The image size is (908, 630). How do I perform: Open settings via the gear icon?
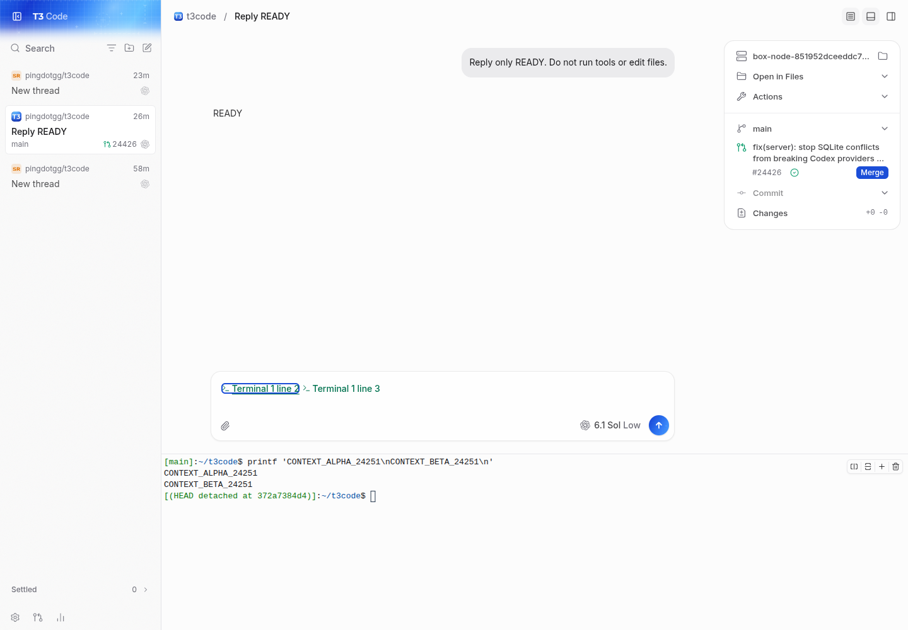pos(15,617)
